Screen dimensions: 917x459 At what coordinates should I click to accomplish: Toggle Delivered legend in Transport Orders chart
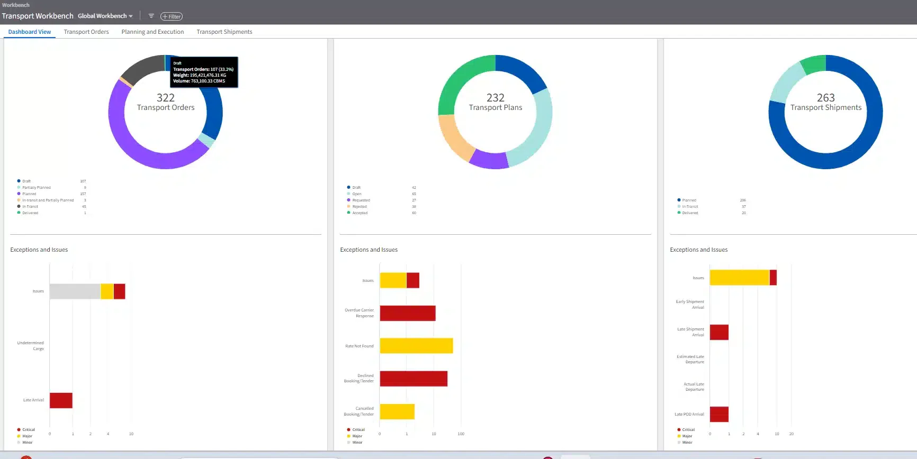(28, 213)
